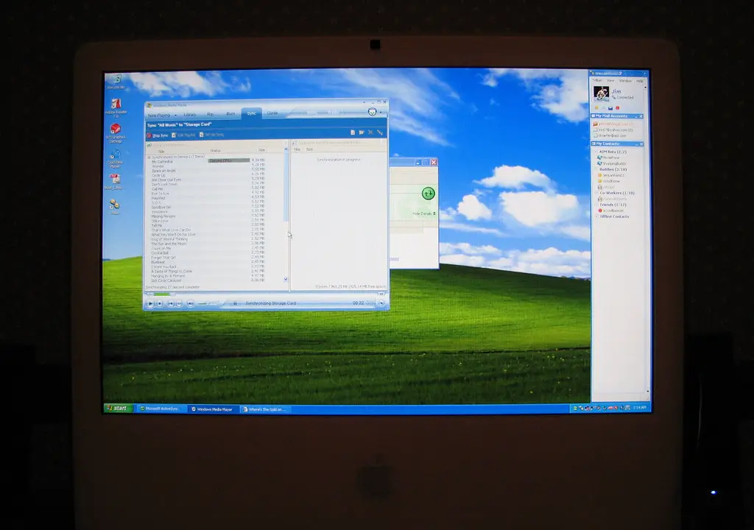Open the New Playing tab dropdown arrow
Screen dimensions: 754x530
(175, 116)
